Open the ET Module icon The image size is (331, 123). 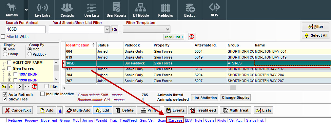(141, 8)
